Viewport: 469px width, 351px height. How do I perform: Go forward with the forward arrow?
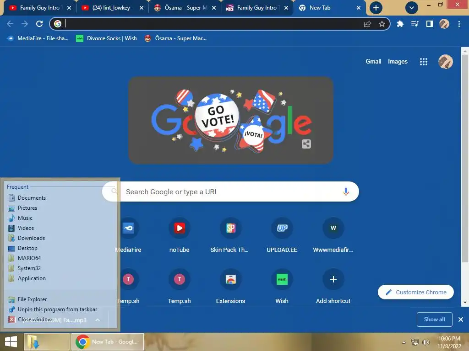click(25, 24)
